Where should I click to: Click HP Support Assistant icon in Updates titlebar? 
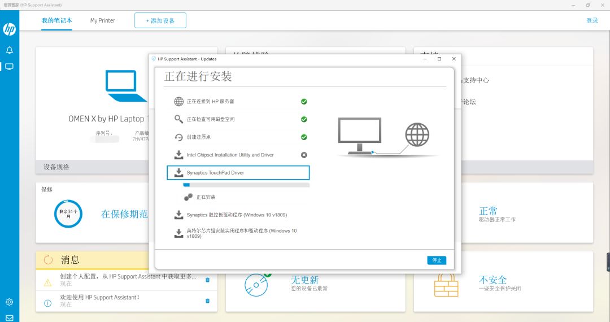(154, 59)
